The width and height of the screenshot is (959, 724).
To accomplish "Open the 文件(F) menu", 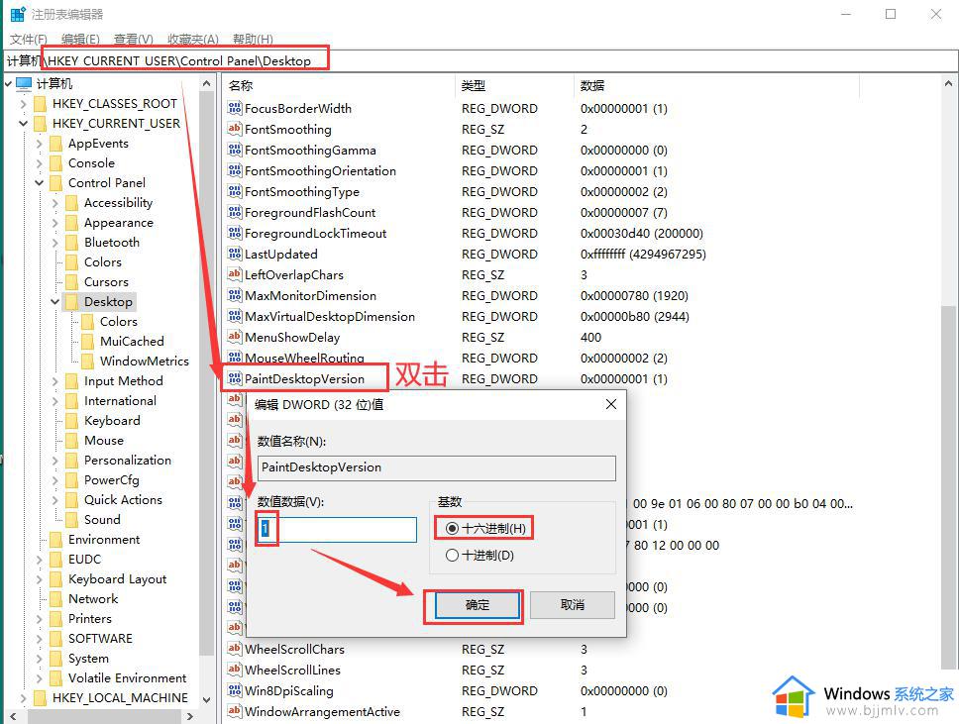I will pyautogui.click(x=28, y=40).
